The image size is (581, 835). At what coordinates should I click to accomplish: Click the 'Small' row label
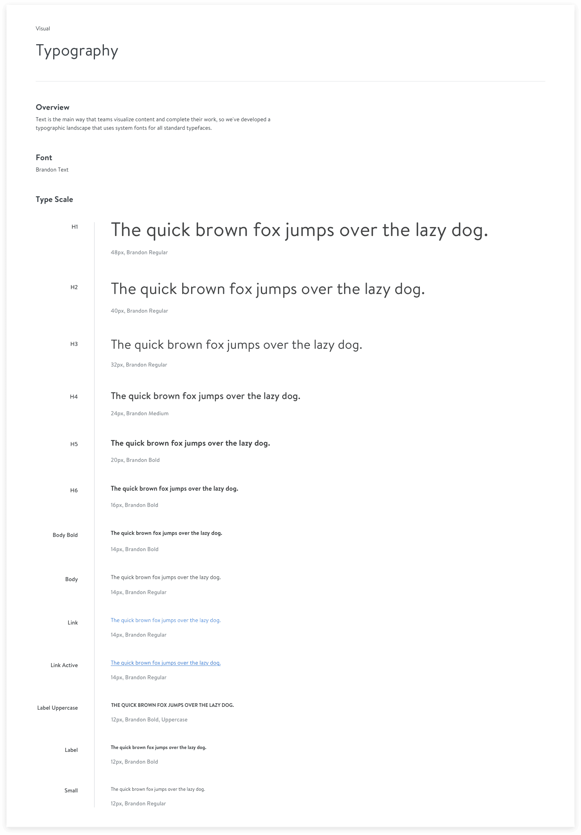point(71,790)
